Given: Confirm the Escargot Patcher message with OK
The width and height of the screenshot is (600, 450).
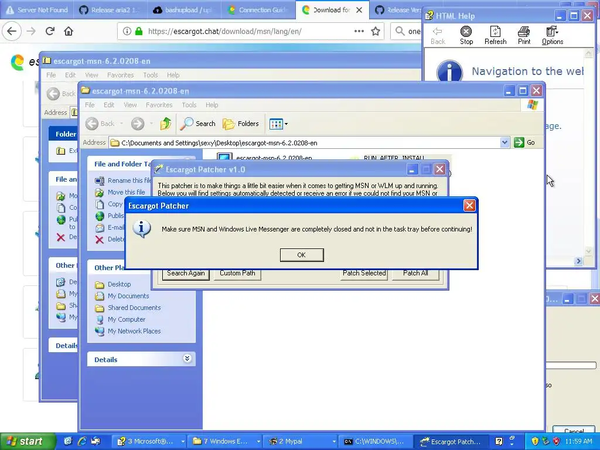Looking at the screenshot, I should click(302, 255).
